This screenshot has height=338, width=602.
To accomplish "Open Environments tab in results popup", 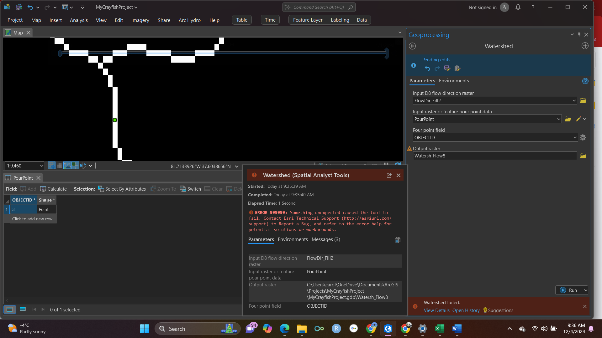I will 293,239.
